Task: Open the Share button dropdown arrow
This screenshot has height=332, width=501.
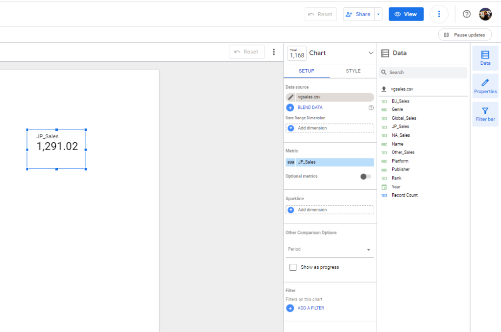Action: tap(378, 14)
